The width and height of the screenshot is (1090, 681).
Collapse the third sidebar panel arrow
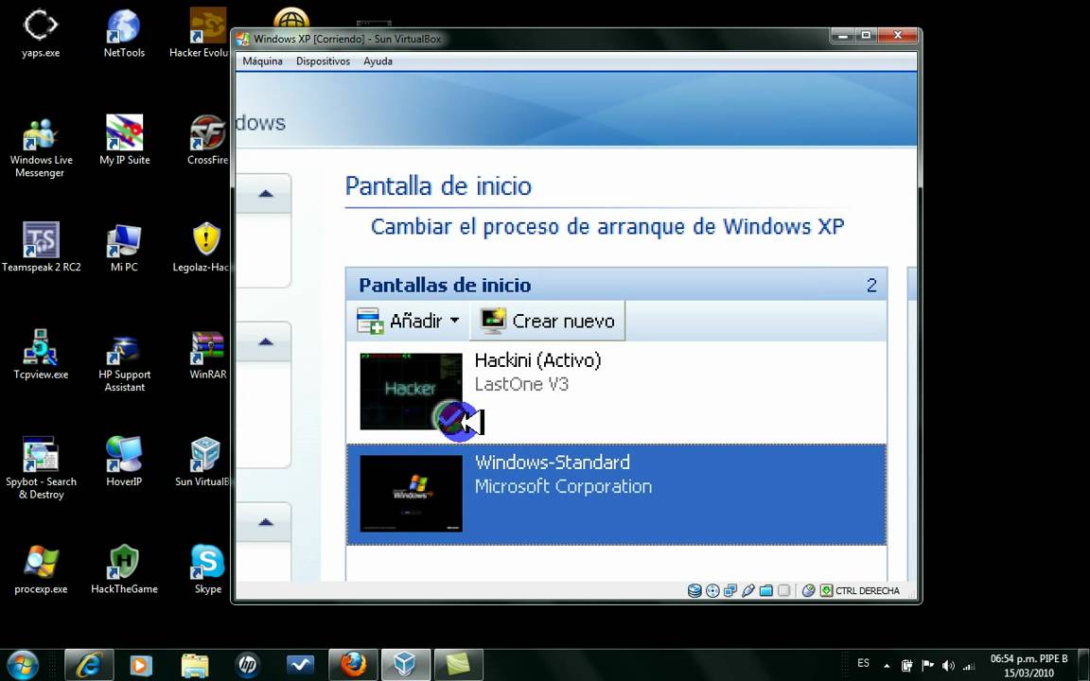click(x=266, y=522)
